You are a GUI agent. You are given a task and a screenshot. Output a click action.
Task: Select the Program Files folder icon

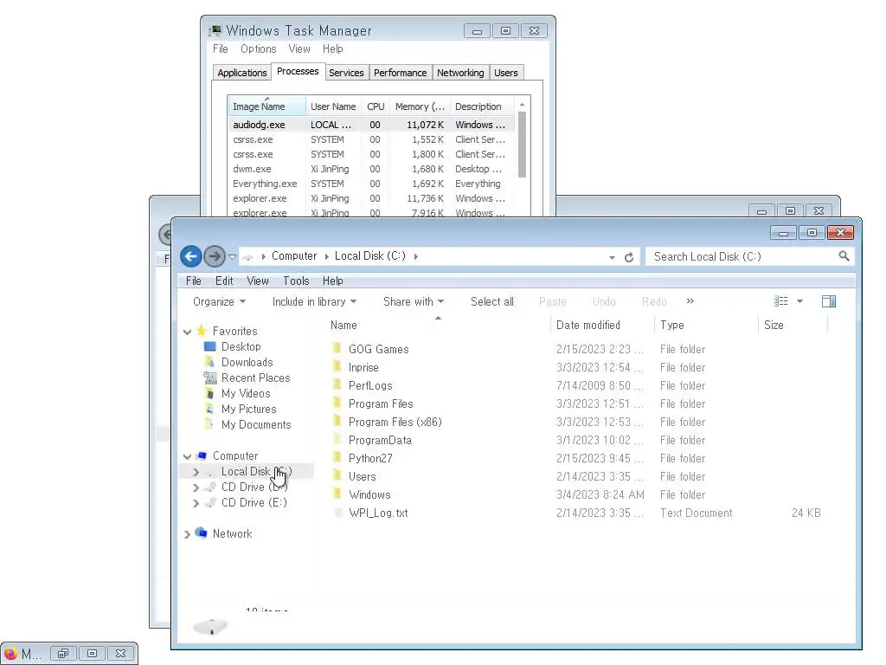(x=337, y=404)
